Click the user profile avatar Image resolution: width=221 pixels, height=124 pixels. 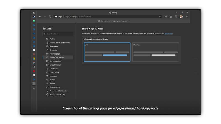pyautogui.click(x=181, y=17)
